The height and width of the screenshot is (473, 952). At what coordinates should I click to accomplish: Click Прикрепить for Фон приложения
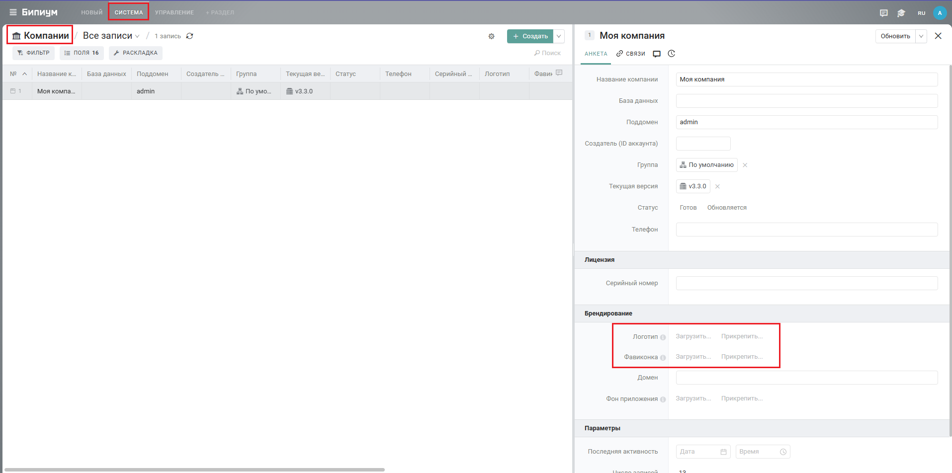pyautogui.click(x=742, y=398)
